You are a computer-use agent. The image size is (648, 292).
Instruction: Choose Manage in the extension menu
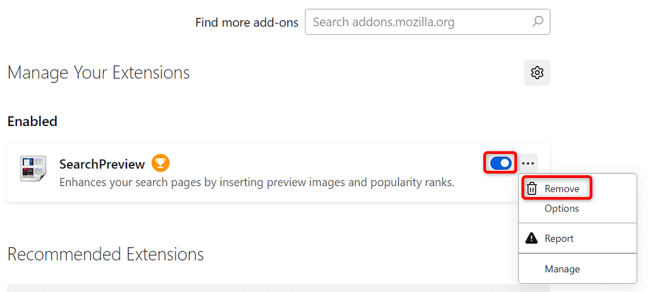tap(562, 269)
